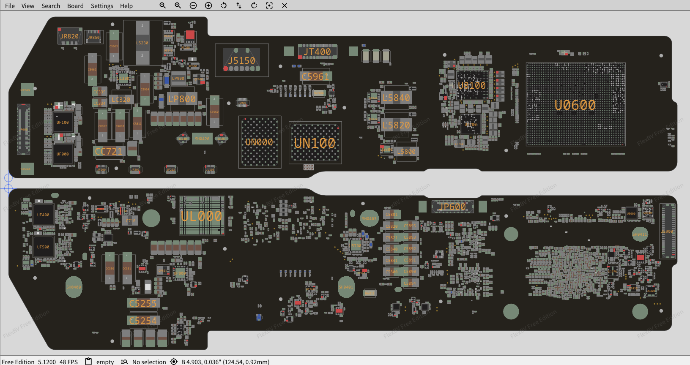Viewport: 690px width, 365px height.
Task: Click the "Free Edition" status text
Action: pyautogui.click(x=18, y=362)
